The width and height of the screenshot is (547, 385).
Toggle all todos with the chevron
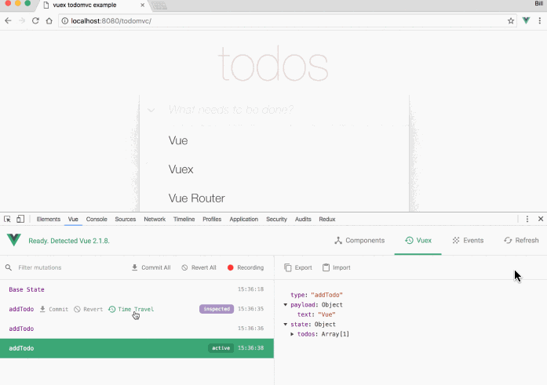[x=151, y=110]
